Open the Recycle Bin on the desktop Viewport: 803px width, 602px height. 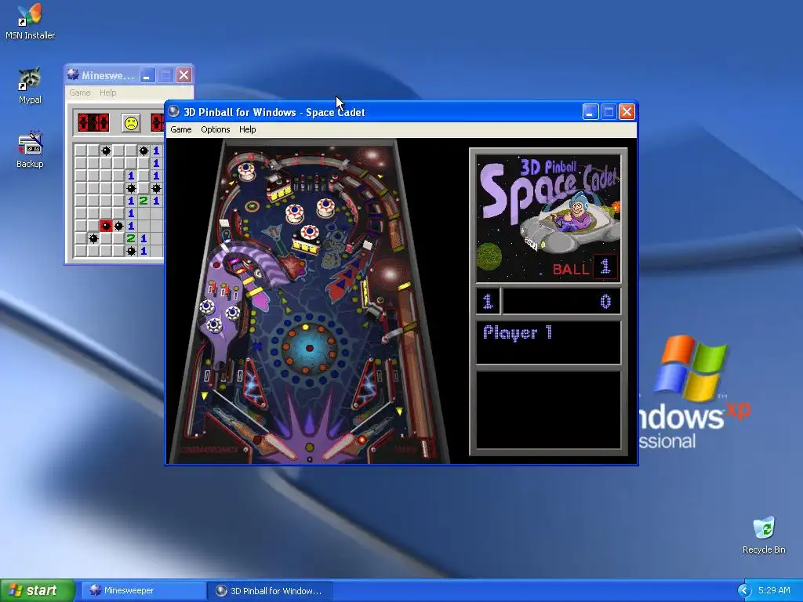point(764,535)
